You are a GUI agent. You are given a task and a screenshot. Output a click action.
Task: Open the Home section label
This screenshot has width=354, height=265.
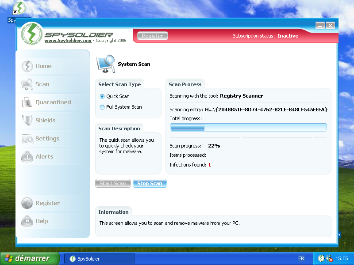[x=43, y=66]
